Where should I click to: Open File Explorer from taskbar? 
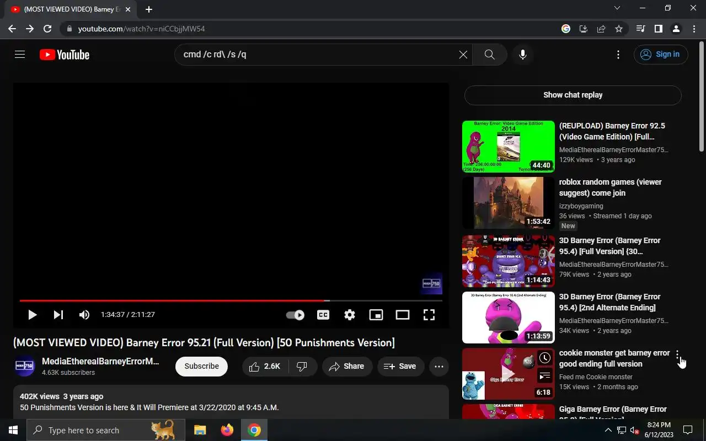pos(200,431)
